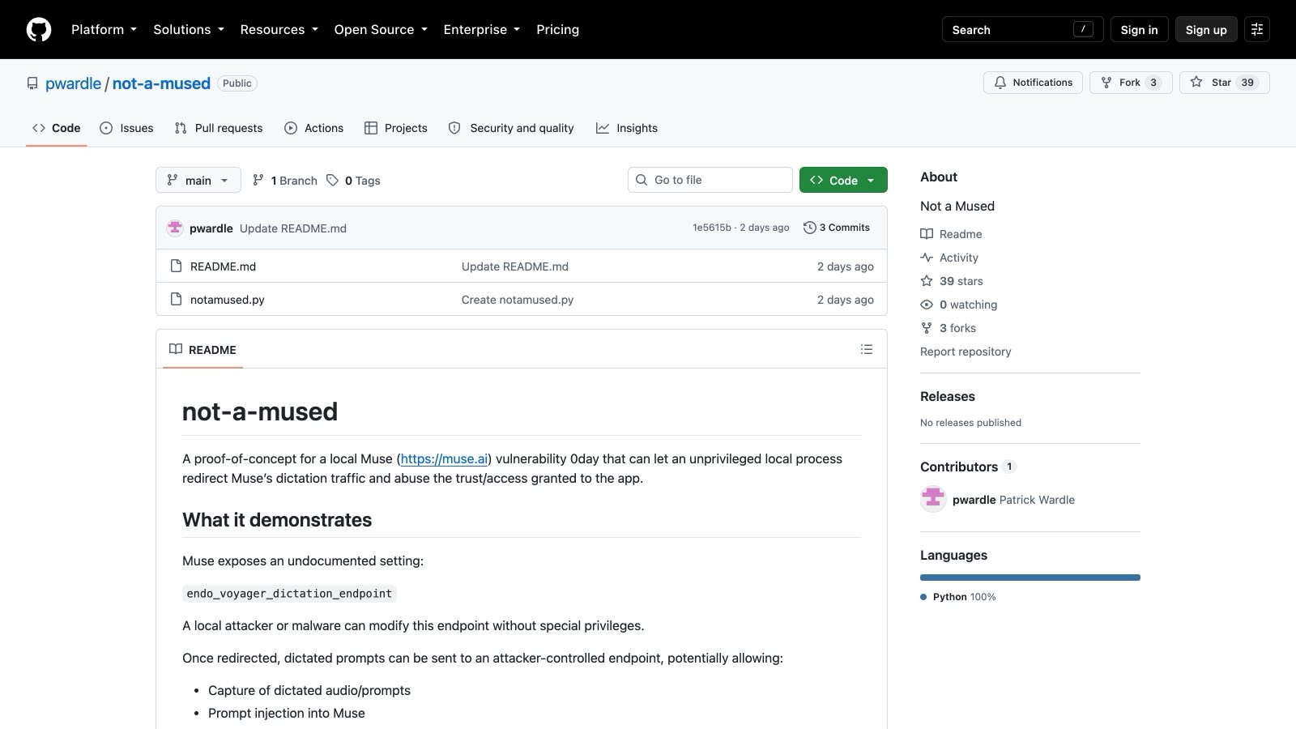Screen dimensions: 1296x729
Task: Open the README.md file
Action: click(223, 266)
